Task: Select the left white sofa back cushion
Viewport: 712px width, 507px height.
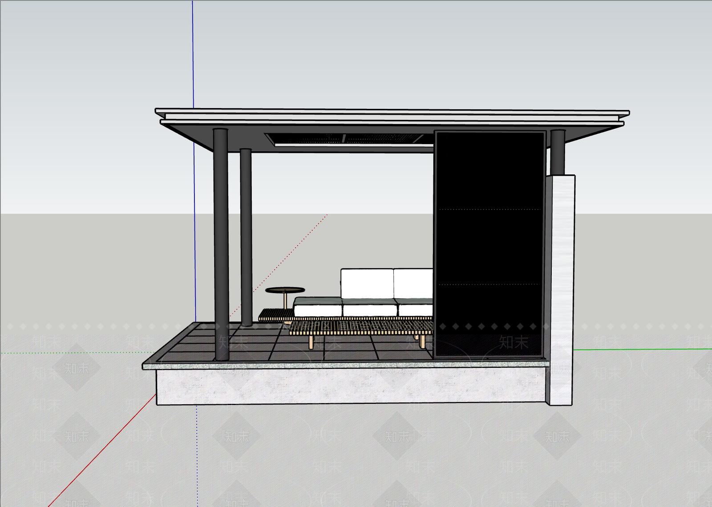Action: pyautogui.click(x=367, y=283)
